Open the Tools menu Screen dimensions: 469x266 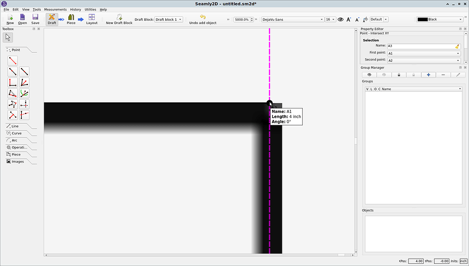37,10
